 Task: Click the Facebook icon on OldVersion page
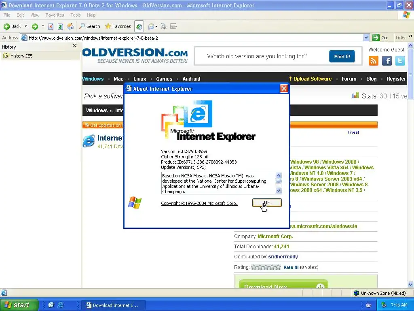coord(387,61)
